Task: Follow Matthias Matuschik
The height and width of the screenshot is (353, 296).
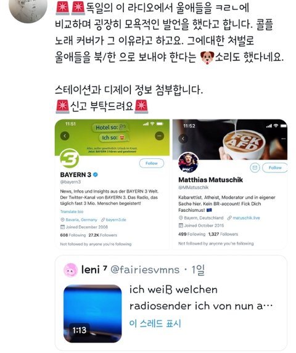Action: (x=275, y=168)
